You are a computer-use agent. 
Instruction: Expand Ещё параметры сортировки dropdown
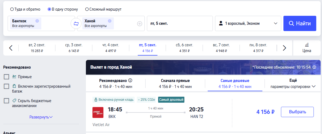[x=293, y=83]
